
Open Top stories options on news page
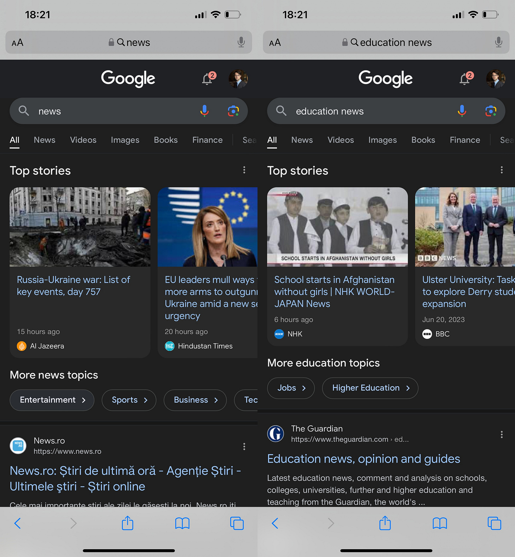(244, 170)
